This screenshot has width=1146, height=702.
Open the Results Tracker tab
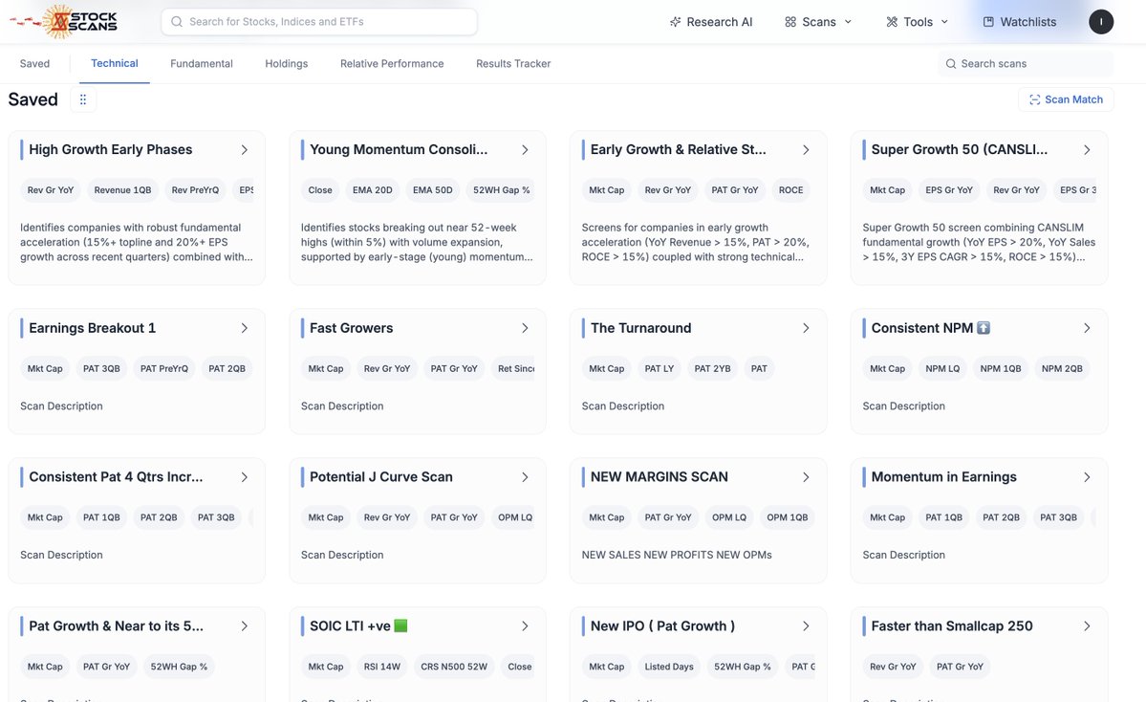513,64
